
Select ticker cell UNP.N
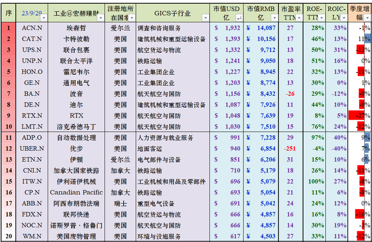pos(32,61)
